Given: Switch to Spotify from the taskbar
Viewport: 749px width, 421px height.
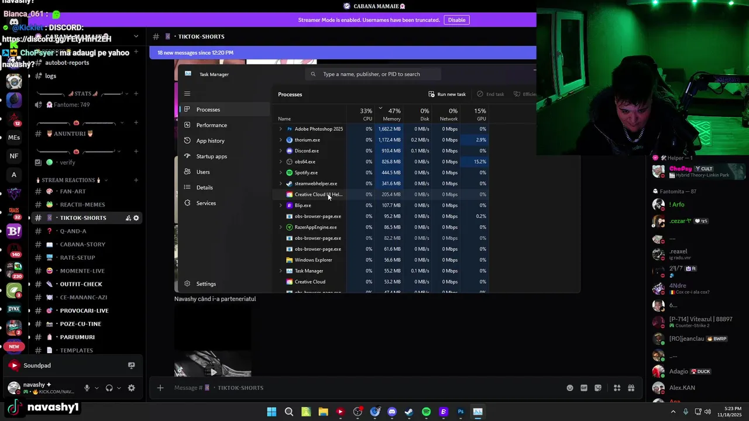Looking at the screenshot, I should 426,412.
